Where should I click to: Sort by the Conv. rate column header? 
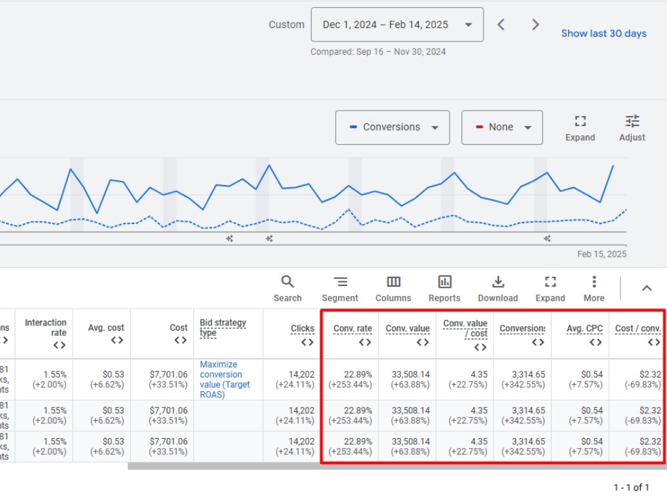(353, 328)
